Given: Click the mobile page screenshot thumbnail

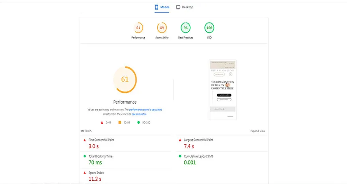Looking at the screenshot, I should pos(222,89).
